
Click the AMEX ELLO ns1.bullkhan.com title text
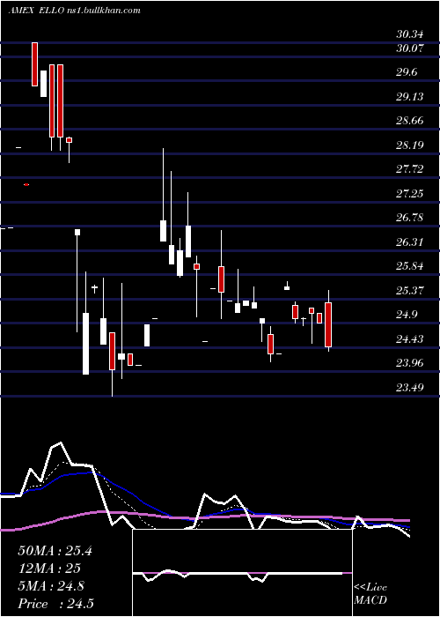tap(74, 11)
